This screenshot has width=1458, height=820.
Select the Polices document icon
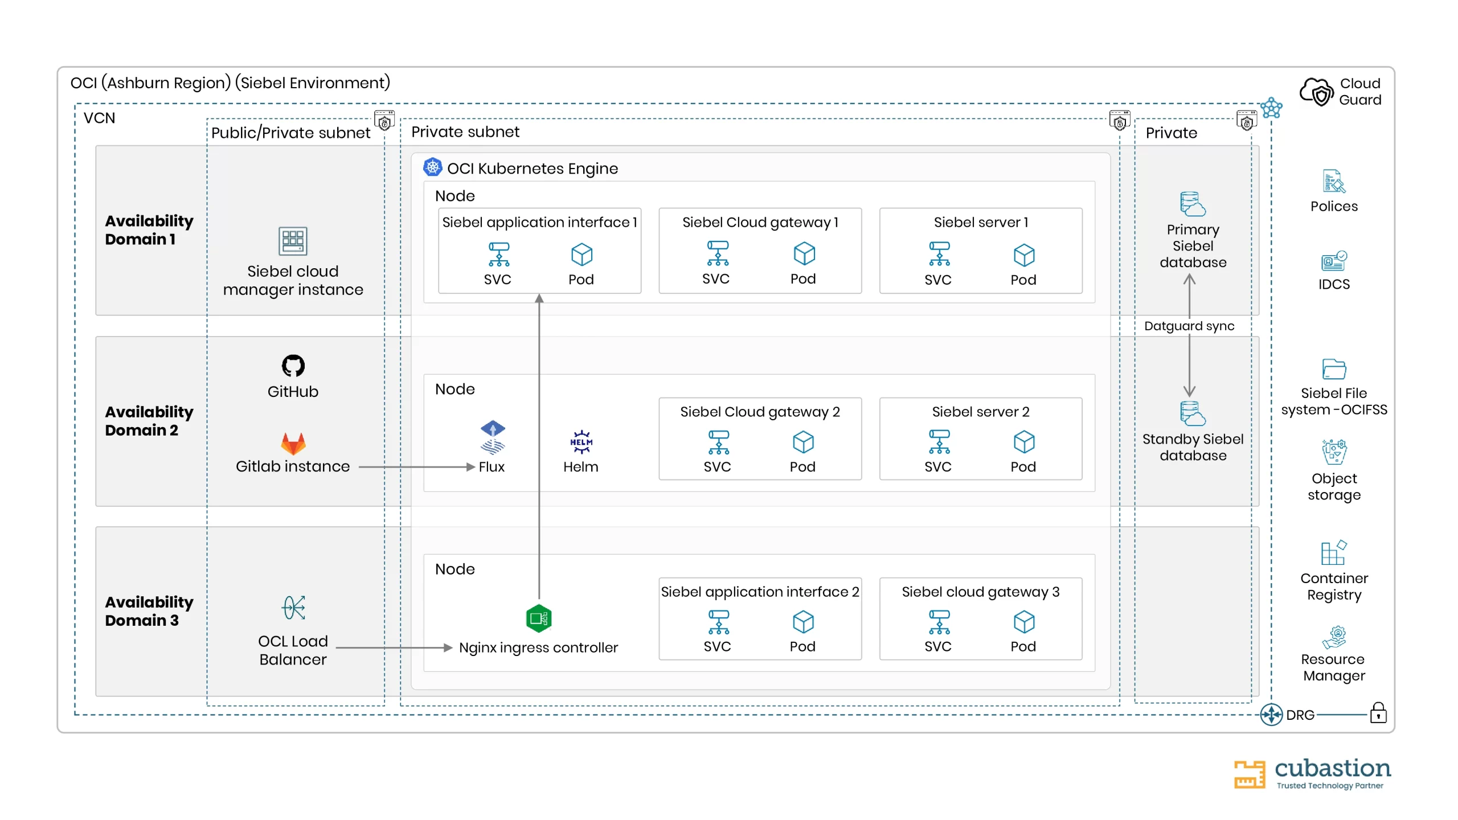click(x=1333, y=182)
